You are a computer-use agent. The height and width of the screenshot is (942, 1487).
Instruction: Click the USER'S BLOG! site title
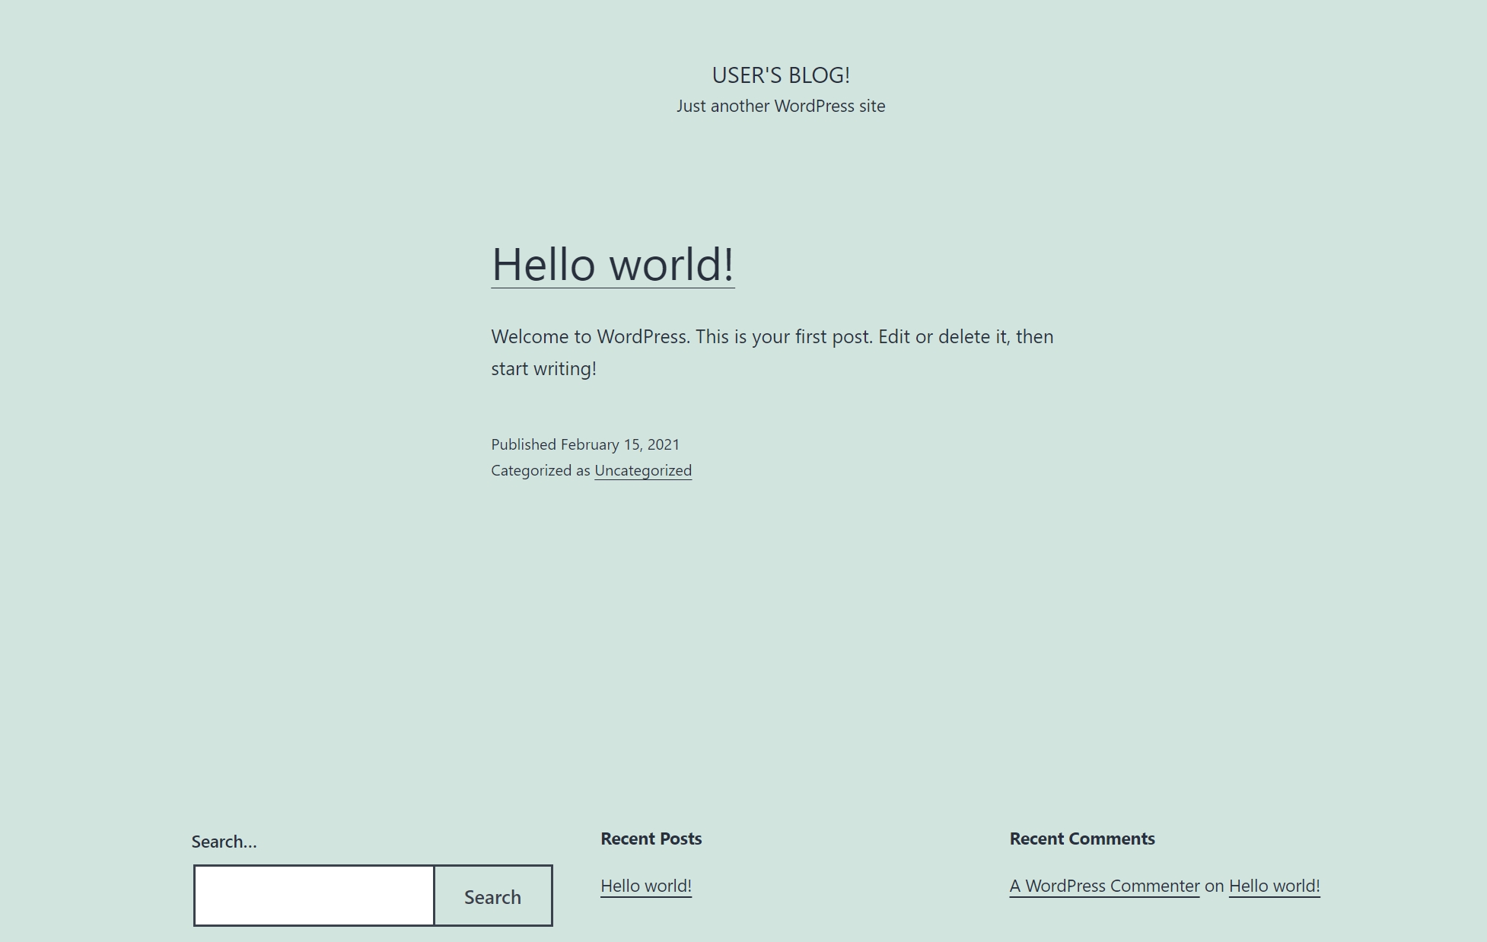tap(781, 75)
